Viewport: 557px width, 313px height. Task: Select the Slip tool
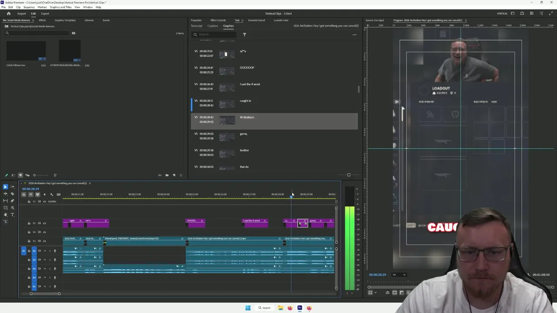pyautogui.click(x=5, y=200)
